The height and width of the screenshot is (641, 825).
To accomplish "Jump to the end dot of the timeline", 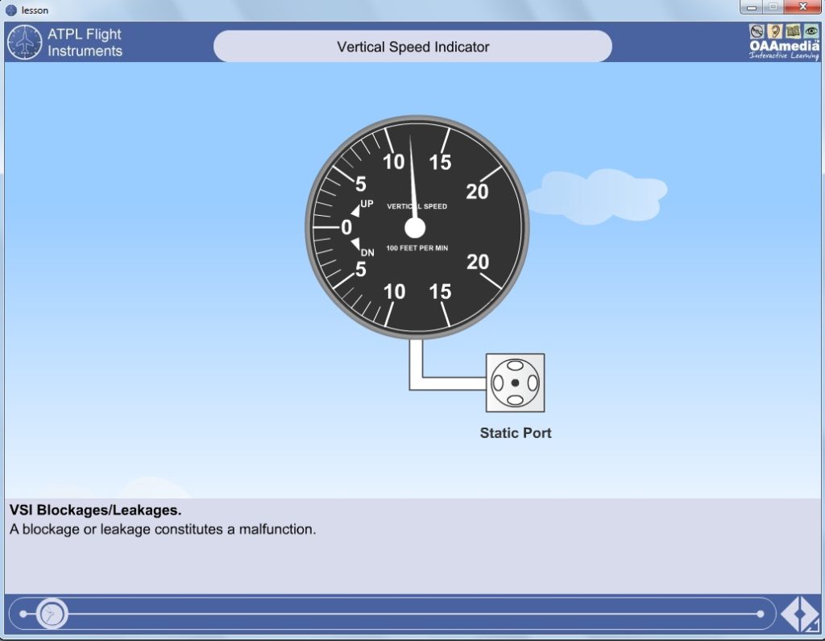I will [x=761, y=614].
